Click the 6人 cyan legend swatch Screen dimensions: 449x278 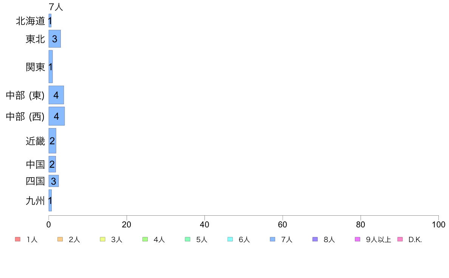click(230, 239)
